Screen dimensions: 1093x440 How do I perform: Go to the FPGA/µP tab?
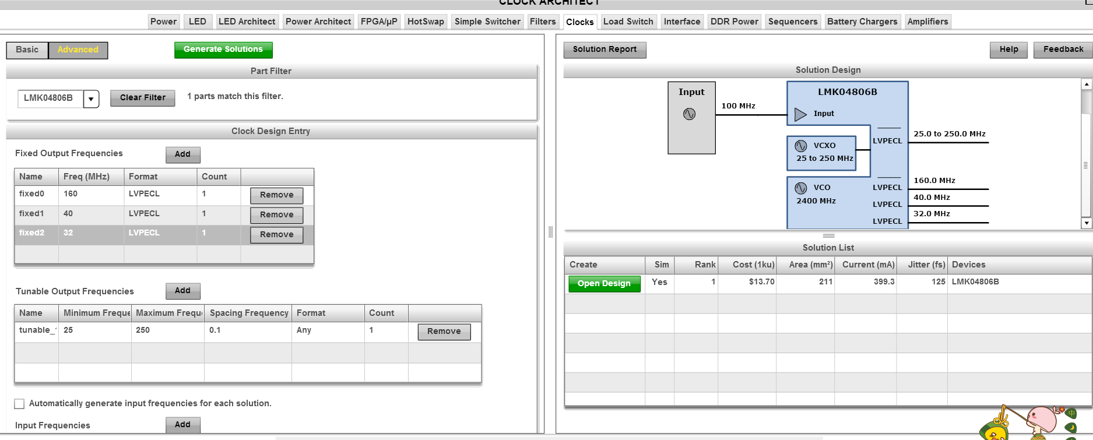coord(379,22)
